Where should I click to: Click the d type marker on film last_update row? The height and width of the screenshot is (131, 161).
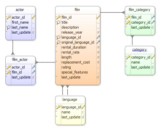coord(98,77)
